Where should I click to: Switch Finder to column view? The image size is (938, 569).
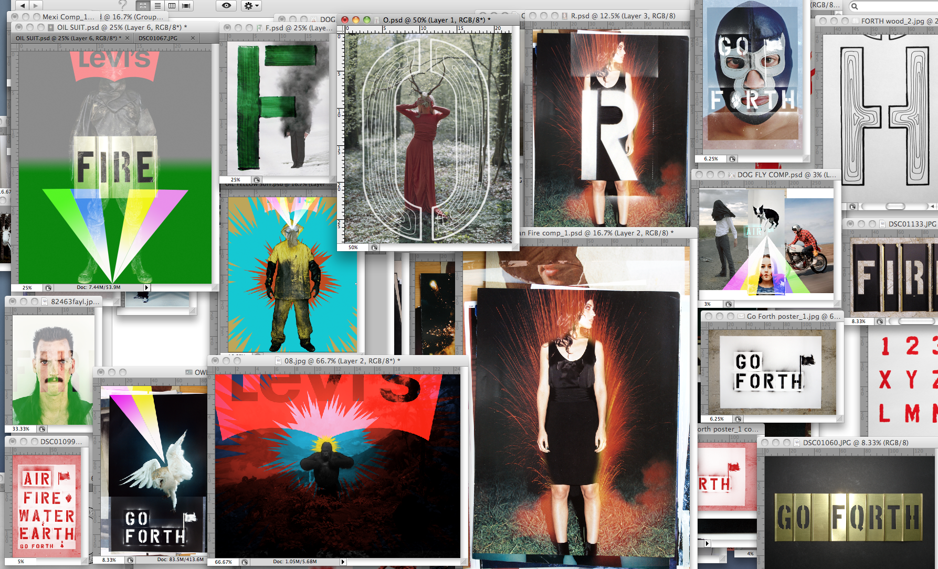point(172,6)
